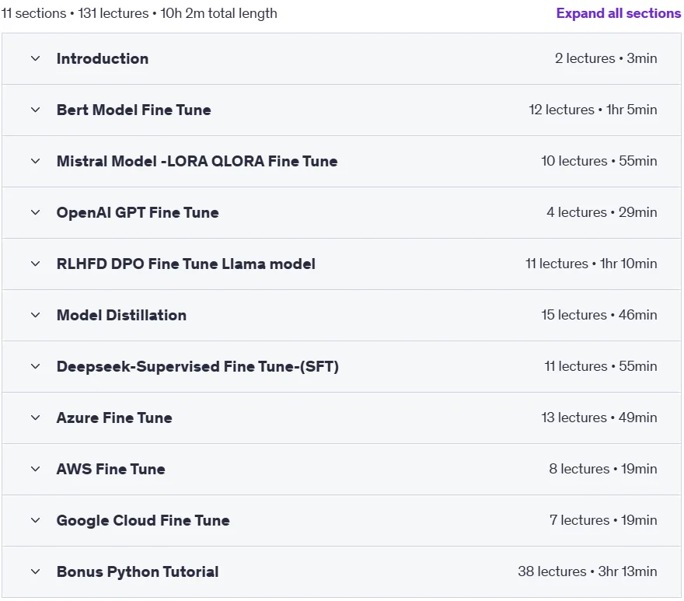Select the Google Cloud Fine Tune title
The height and width of the screenshot is (601, 684).
coord(143,520)
